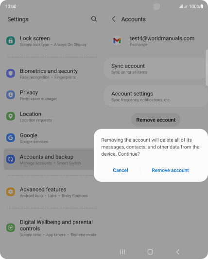Go back using the Accounts back arrow
The image size is (208, 259).
(114, 19)
